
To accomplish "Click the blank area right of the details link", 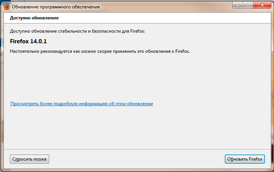I will 210,103.
